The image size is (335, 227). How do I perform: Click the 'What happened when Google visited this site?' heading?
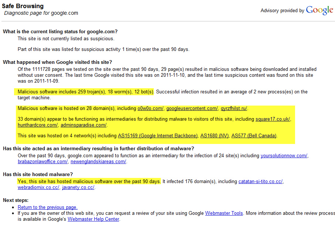[57, 62]
